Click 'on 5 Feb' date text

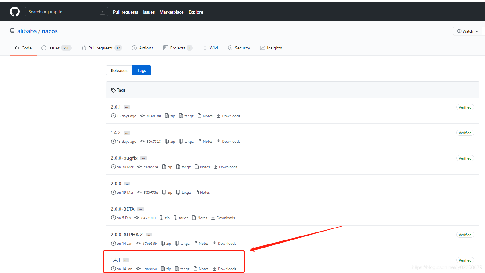124,218
